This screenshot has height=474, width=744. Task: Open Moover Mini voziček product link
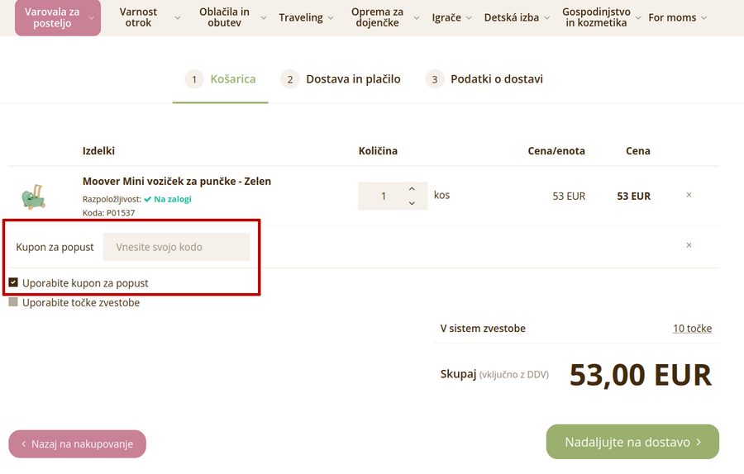tap(176, 181)
